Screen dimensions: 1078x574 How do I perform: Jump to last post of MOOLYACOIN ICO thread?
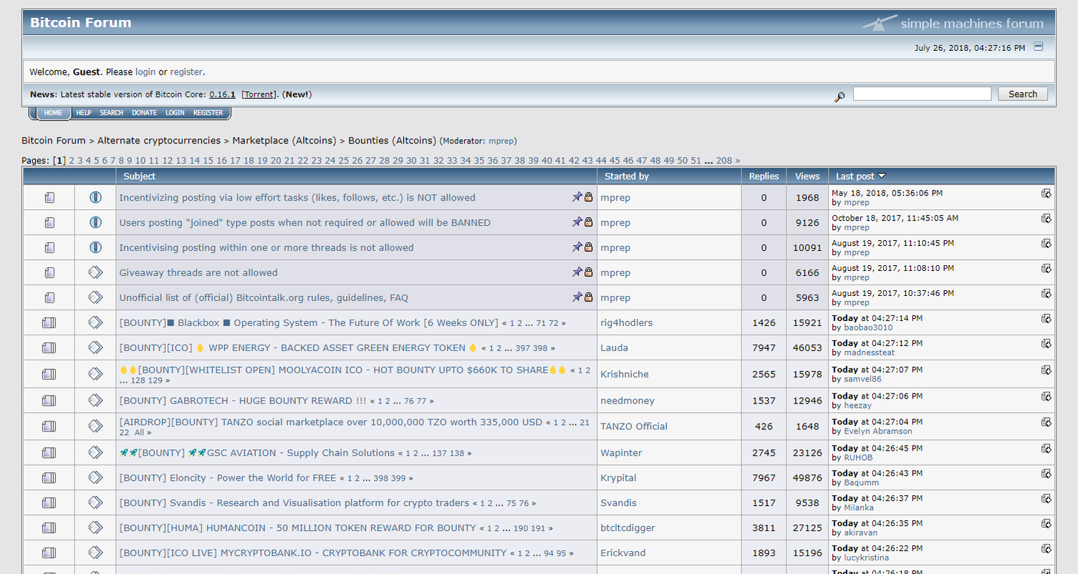coord(1046,370)
